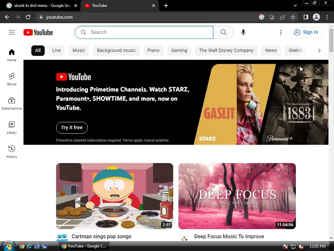334x251 pixels.
Task: Open Chrome profile avatar
Action: 316,17
